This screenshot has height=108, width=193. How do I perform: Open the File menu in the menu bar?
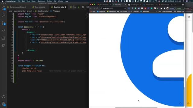(x=19, y=1)
